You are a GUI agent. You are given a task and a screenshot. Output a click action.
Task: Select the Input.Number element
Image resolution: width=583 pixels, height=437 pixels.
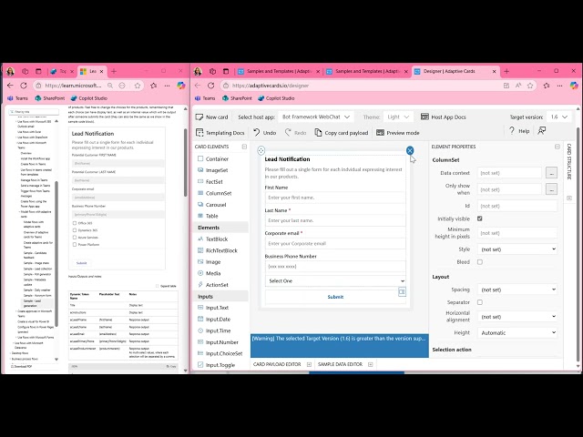coord(218,342)
